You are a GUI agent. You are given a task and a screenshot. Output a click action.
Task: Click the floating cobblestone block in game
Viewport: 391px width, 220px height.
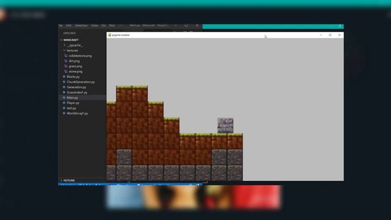pyautogui.click(x=225, y=125)
